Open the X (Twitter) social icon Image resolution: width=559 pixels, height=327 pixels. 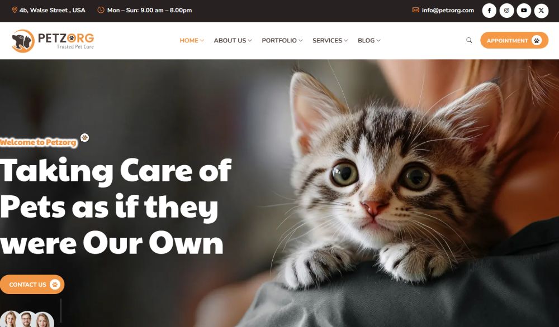click(x=541, y=10)
